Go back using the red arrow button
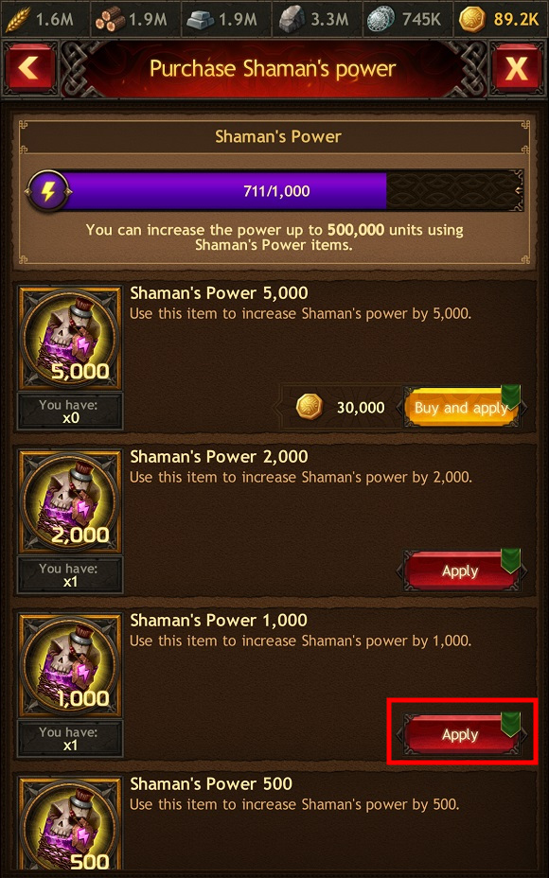Image resolution: width=549 pixels, height=878 pixels. point(29,69)
